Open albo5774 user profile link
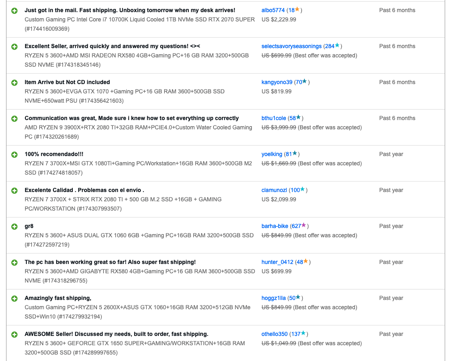452x361 pixels. tap(273, 10)
